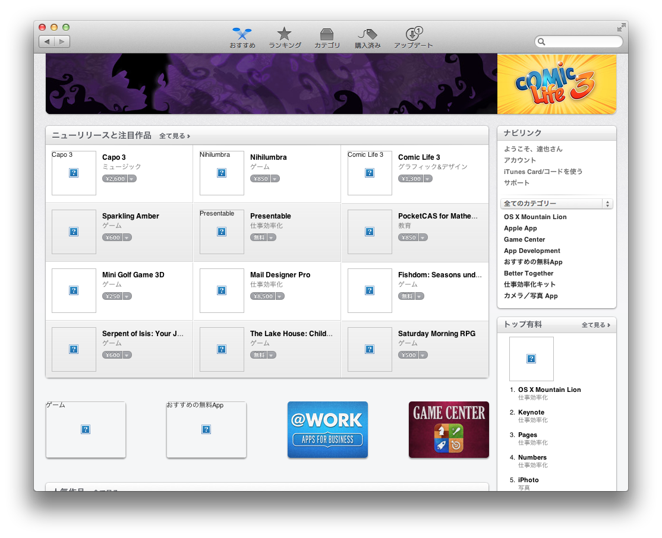
Task: Open the Apple App quick link
Action: pos(520,228)
